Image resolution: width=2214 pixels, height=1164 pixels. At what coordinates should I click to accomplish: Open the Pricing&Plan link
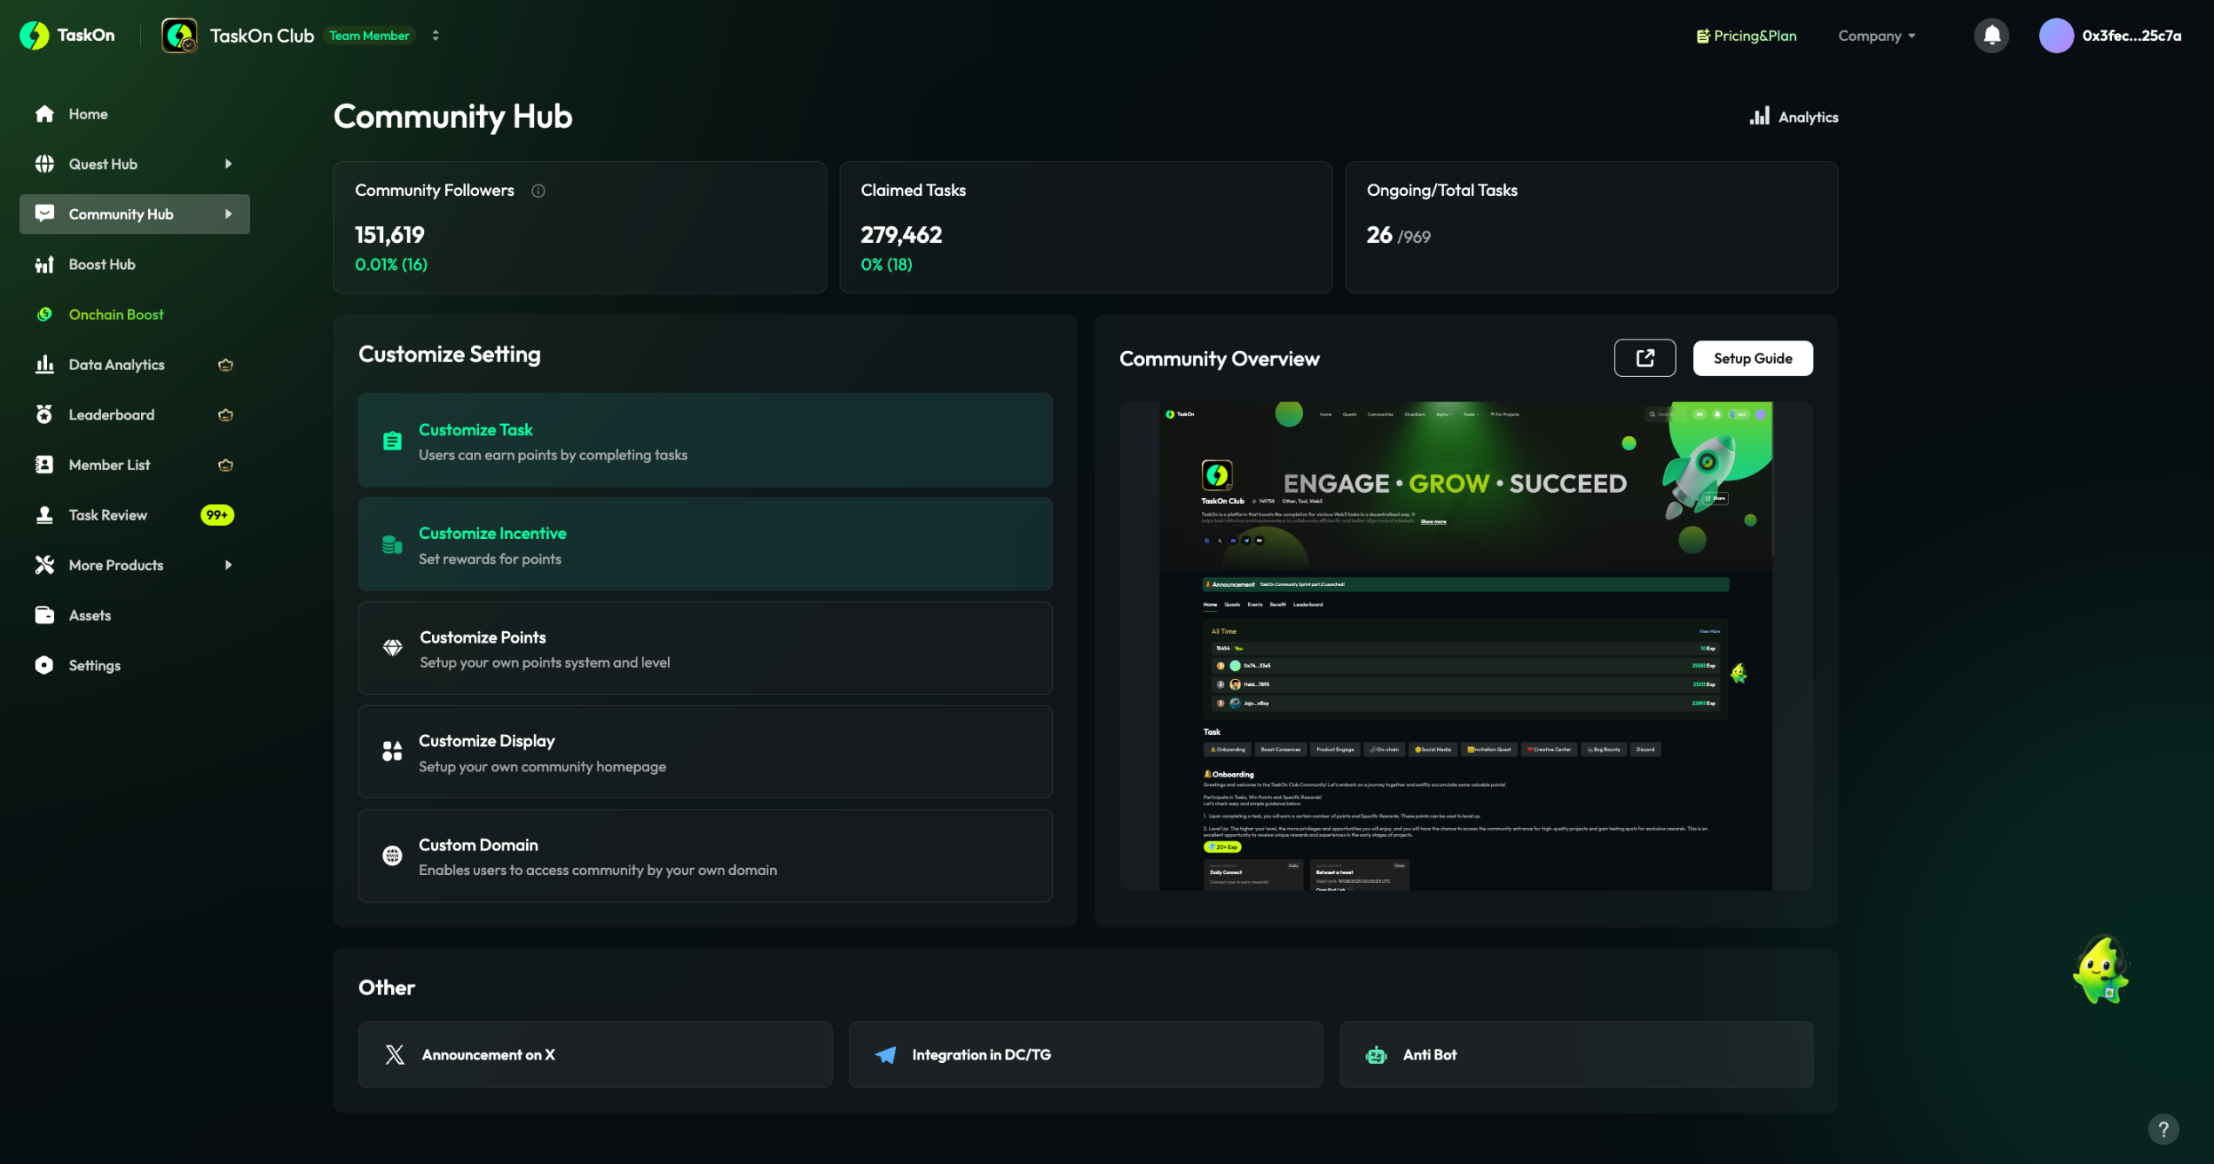click(1745, 36)
